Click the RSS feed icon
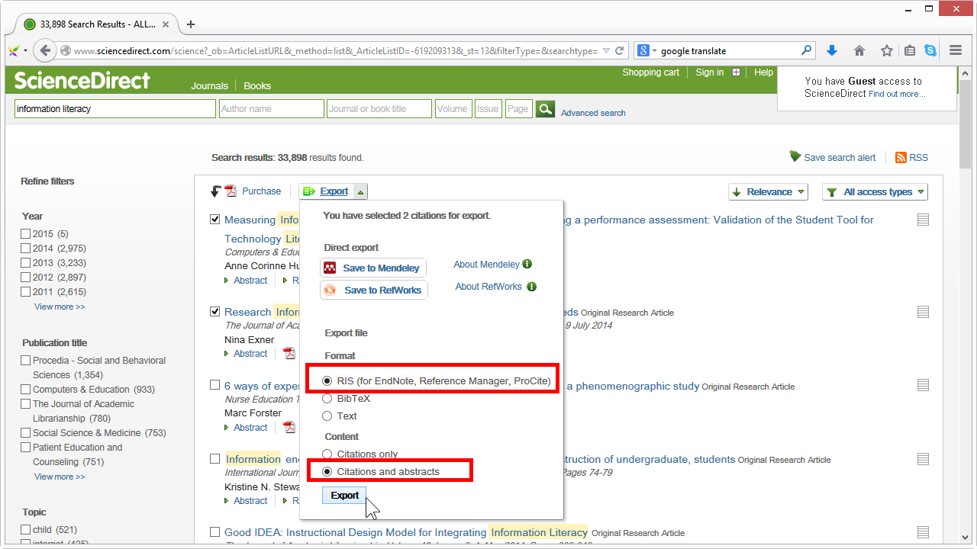 901,157
